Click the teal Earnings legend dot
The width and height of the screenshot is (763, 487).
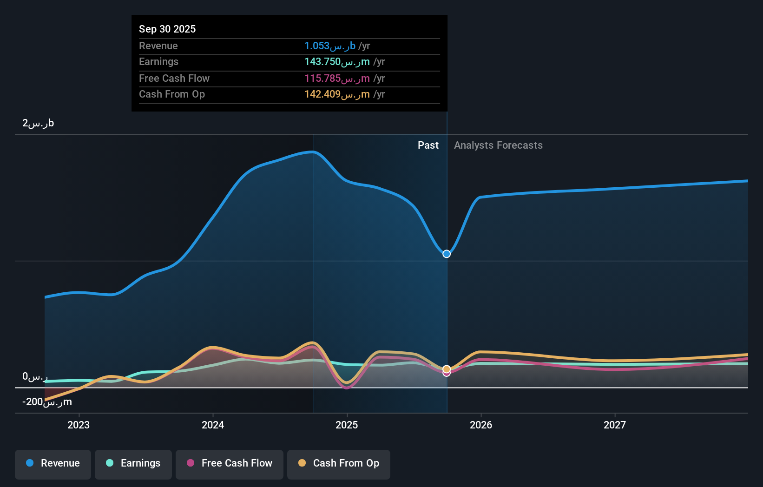pyautogui.click(x=110, y=463)
